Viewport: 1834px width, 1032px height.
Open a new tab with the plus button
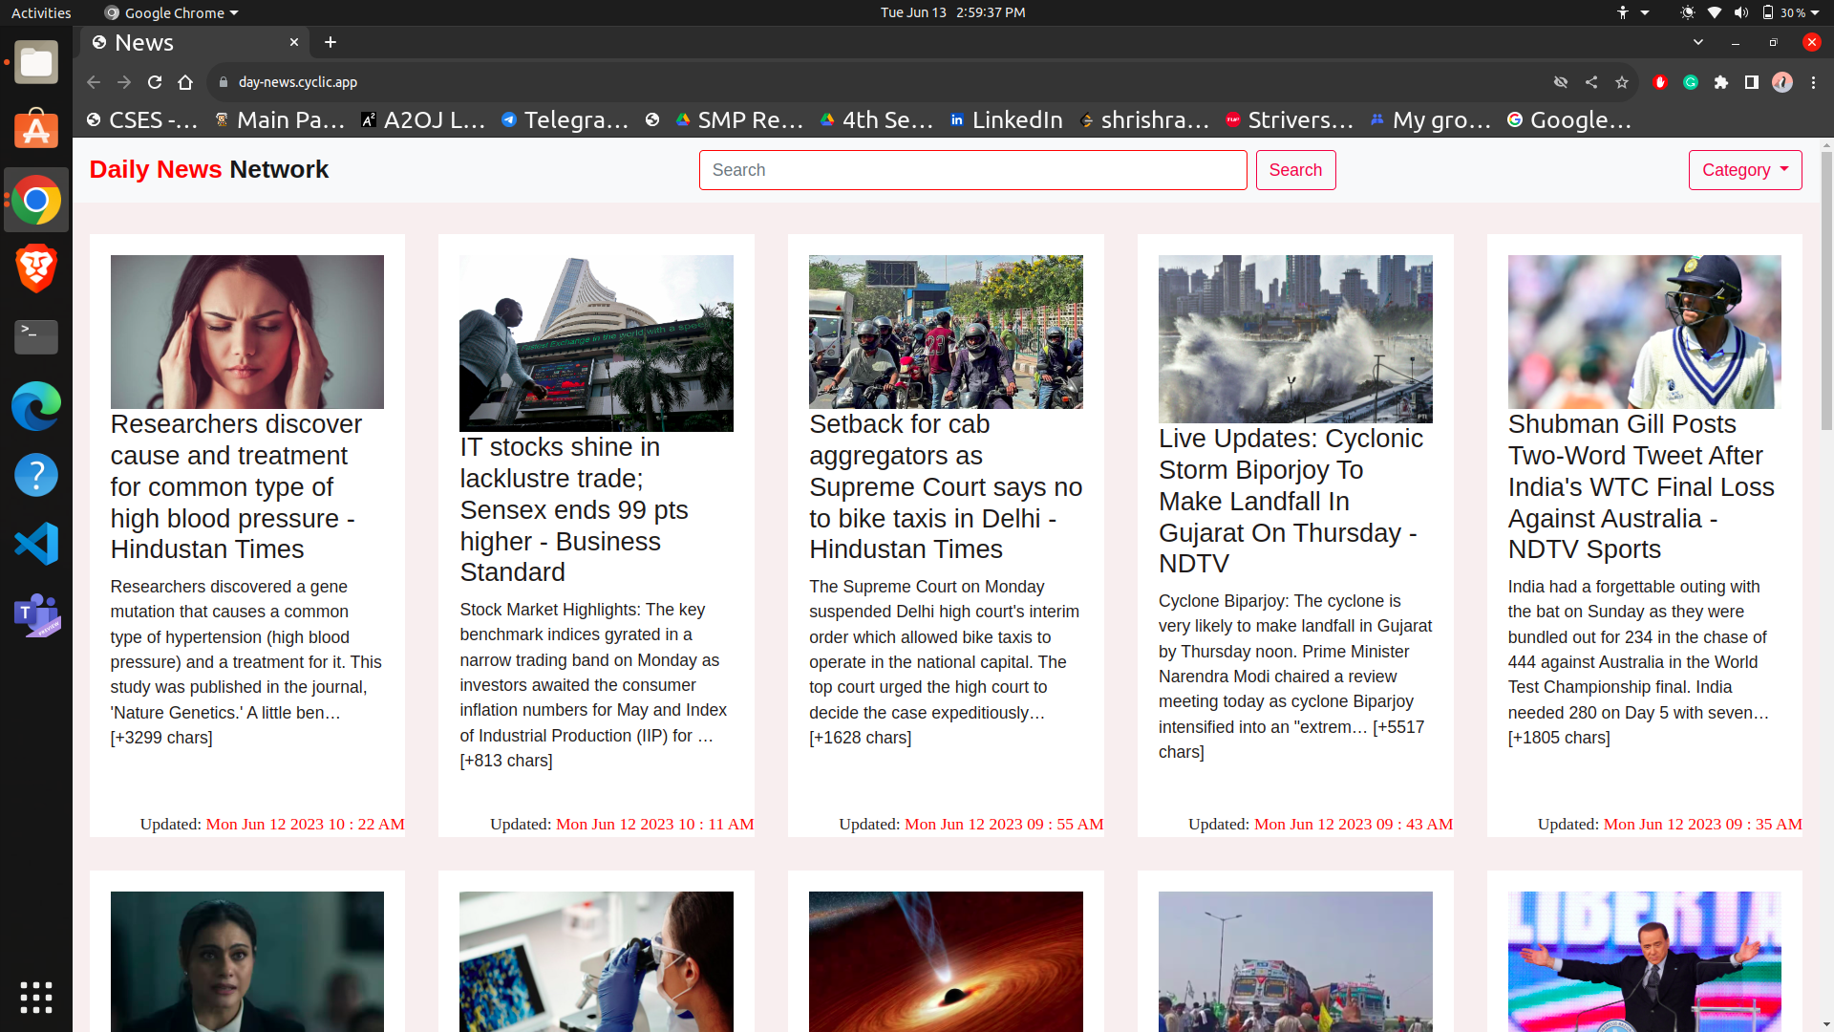(331, 42)
